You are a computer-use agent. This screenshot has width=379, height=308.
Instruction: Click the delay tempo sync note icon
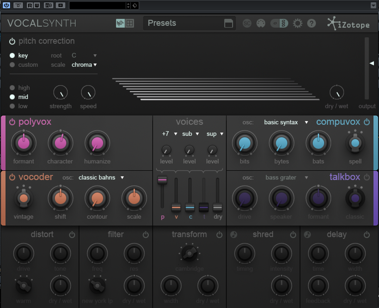click(x=307, y=235)
